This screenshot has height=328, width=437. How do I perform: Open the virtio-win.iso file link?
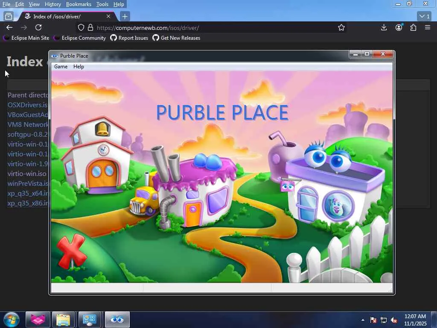[x=27, y=173]
